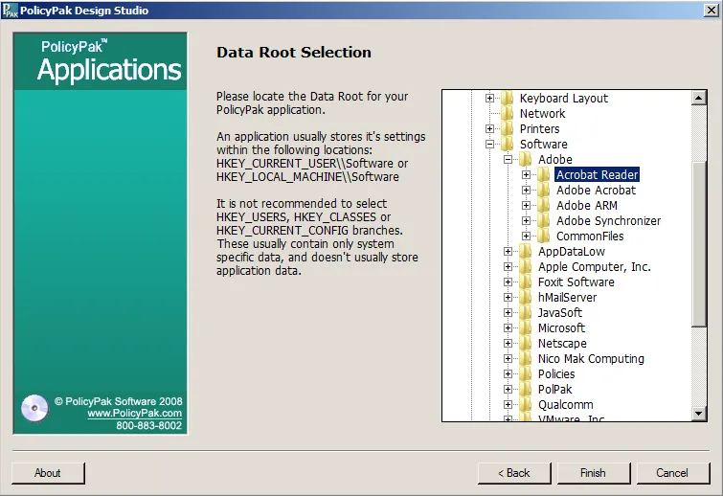Click the Microsoft folder icon
The width and height of the screenshot is (723, 496).
(x=526, y=327)
